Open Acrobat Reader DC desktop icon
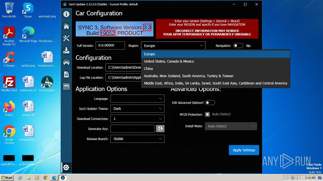The width and height of the screenshot is (323, 181). (9, 36)
